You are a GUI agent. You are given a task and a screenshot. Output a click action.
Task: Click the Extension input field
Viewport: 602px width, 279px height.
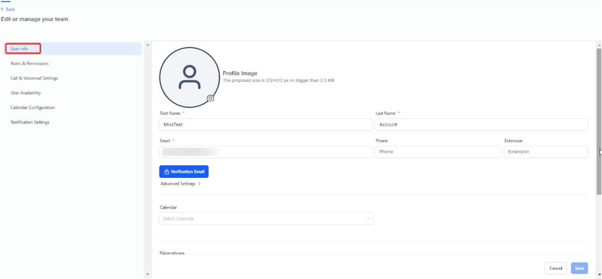click(545, 152)
